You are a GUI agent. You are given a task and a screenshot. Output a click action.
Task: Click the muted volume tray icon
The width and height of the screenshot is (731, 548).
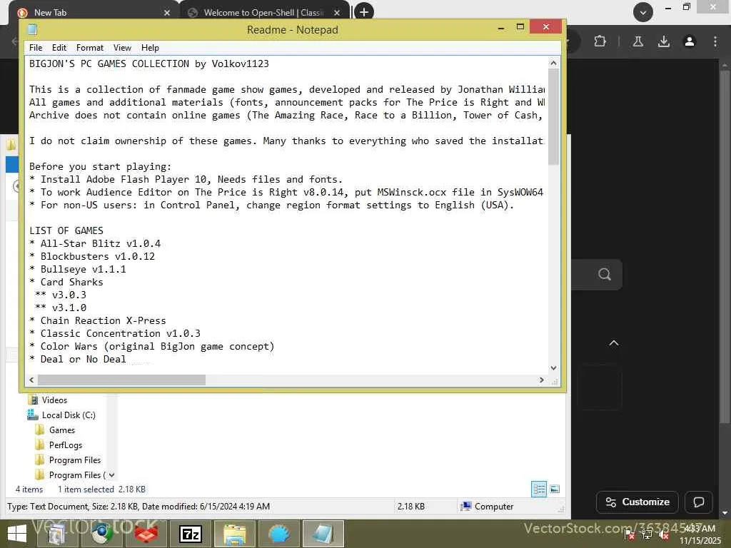665,534
